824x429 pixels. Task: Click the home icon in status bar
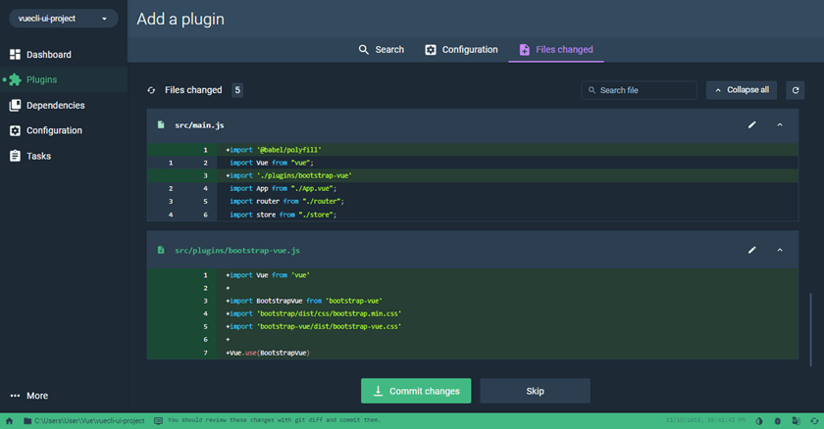pyautogui.click(x=10, y=421)
